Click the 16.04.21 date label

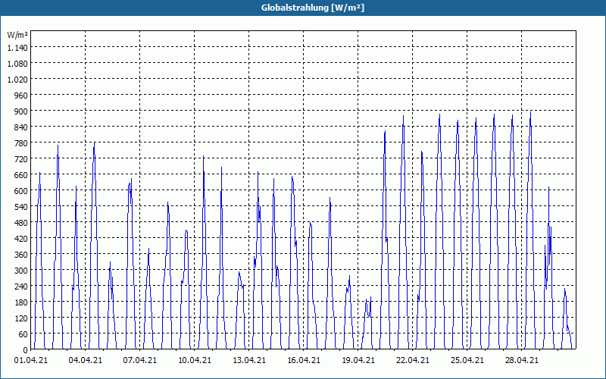coord(304,361)
